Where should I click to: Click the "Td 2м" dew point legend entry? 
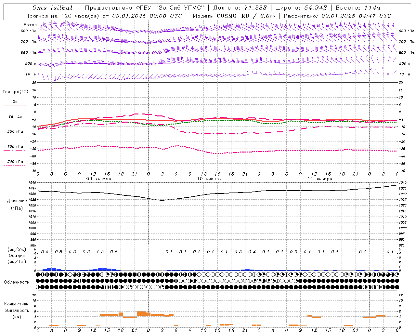tap(15, 116)
